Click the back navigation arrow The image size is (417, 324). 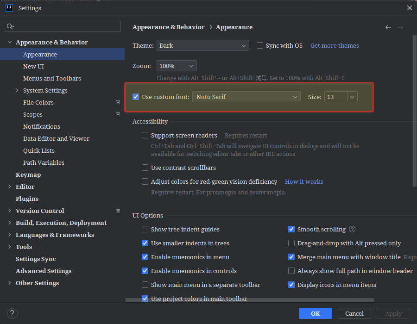(x=388, y=27)
